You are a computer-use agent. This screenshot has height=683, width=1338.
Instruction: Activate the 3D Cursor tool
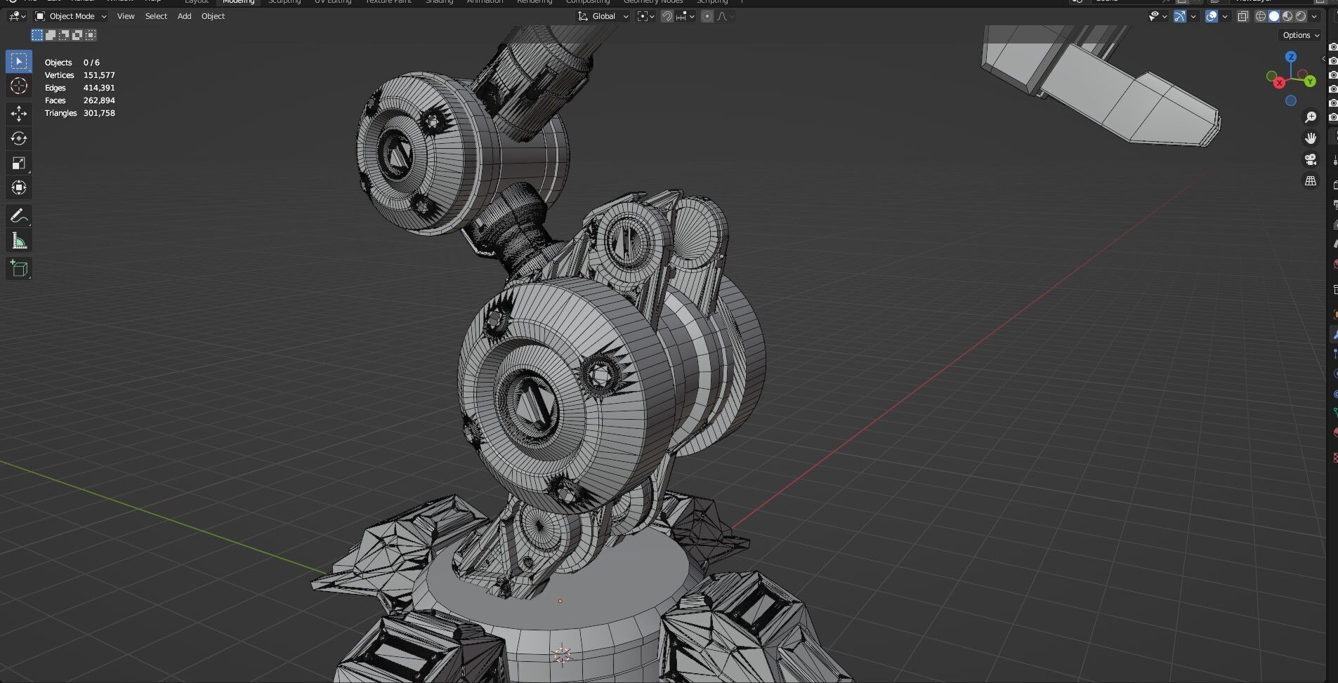tap(19, 86)
